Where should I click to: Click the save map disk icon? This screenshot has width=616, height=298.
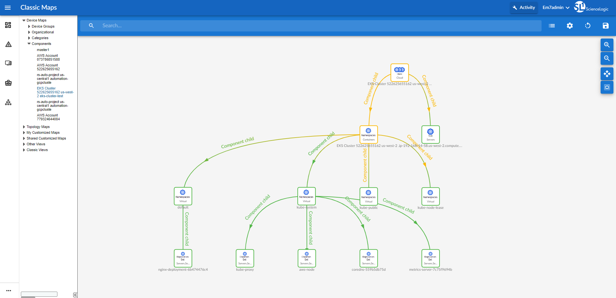click(605, 26)
